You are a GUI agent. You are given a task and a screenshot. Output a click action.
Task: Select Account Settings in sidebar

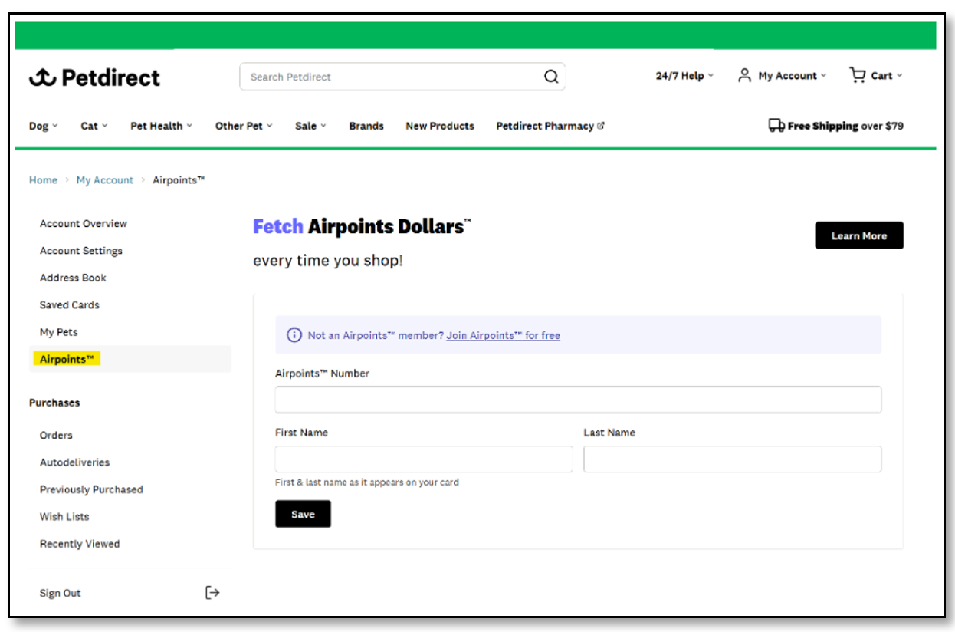[81, 251]
